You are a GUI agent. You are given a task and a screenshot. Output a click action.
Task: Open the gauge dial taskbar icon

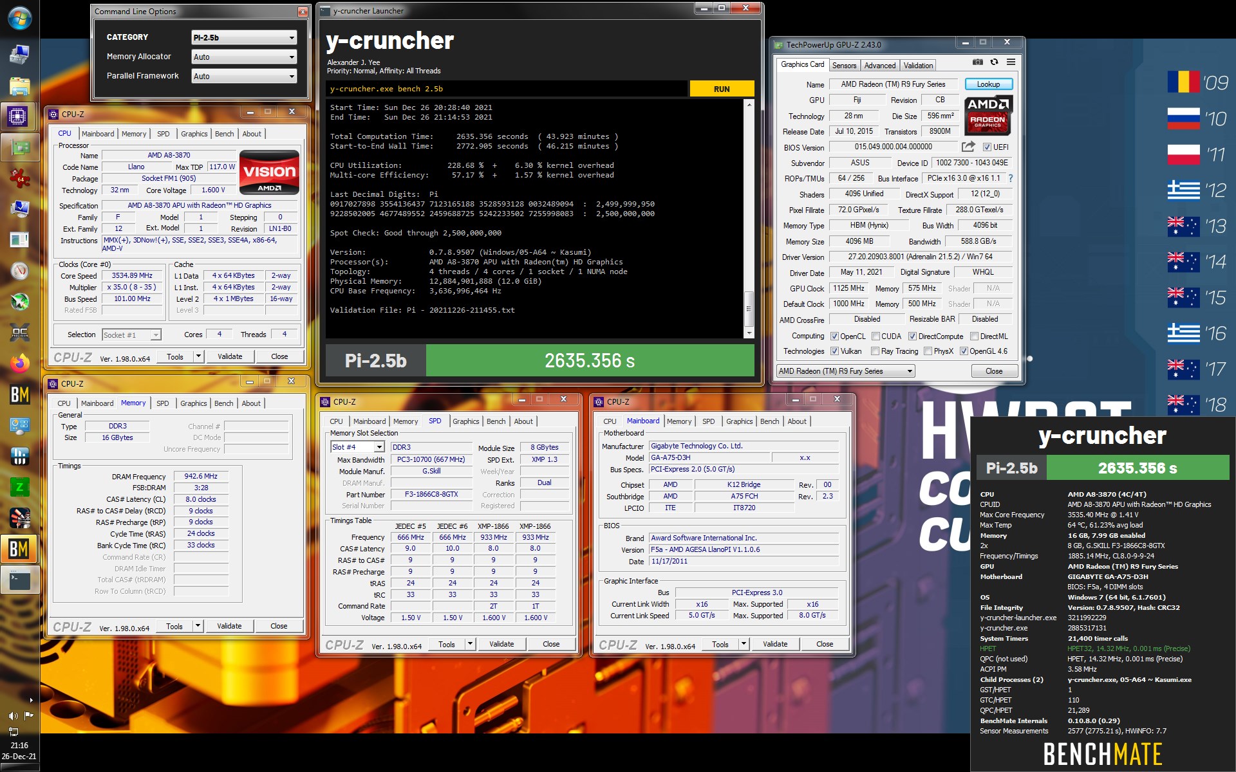pos(19,271)
